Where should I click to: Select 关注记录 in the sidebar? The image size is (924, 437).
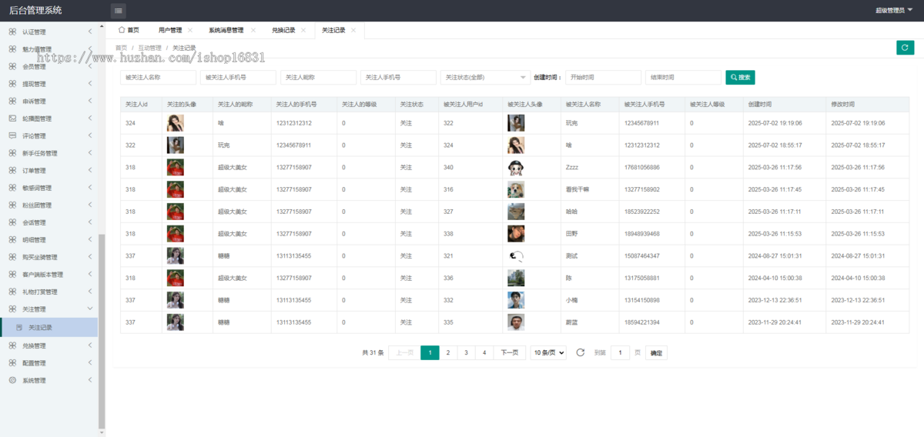click(x=50, y=328)
